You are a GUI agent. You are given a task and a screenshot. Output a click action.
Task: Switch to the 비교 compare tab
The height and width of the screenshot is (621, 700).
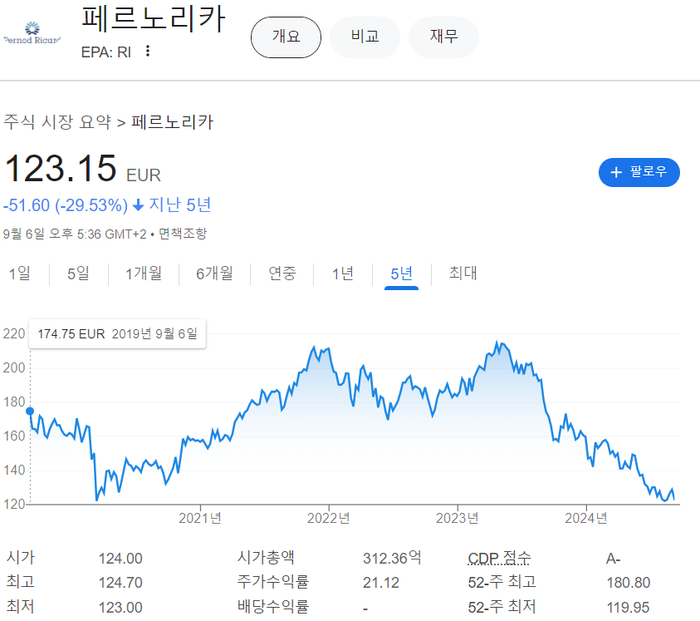click(x=365, y=37)
